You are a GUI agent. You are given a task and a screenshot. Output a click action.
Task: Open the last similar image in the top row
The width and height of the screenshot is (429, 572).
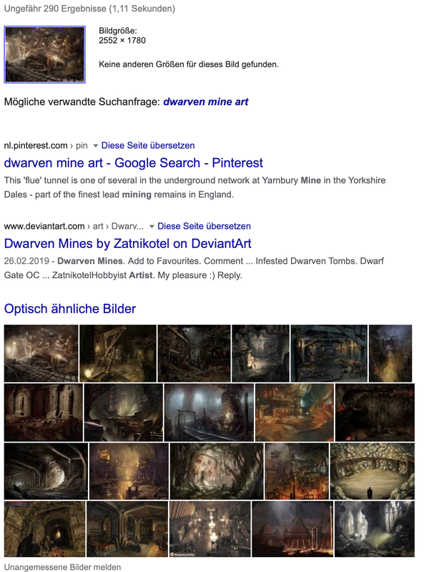pos(390,353)
